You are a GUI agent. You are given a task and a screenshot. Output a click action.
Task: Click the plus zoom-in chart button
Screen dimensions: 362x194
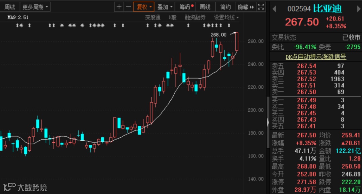119,7
